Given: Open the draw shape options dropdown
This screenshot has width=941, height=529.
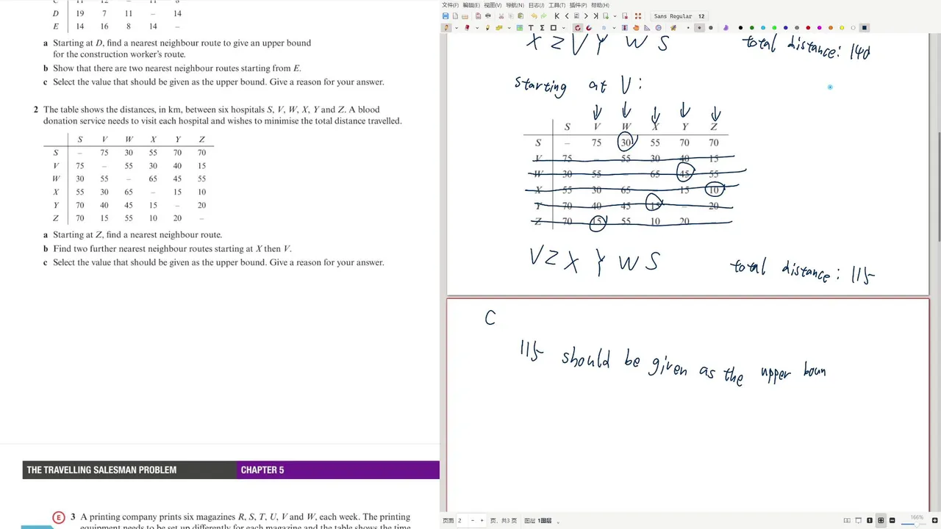Looking at the screenshot, I should coord(564,28).
